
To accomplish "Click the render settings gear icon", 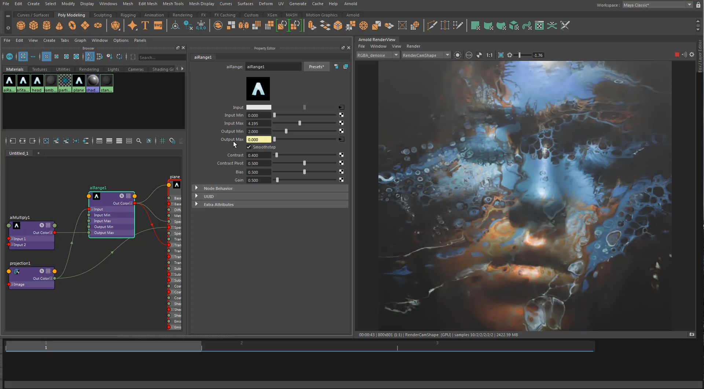I will click(692, 55).
